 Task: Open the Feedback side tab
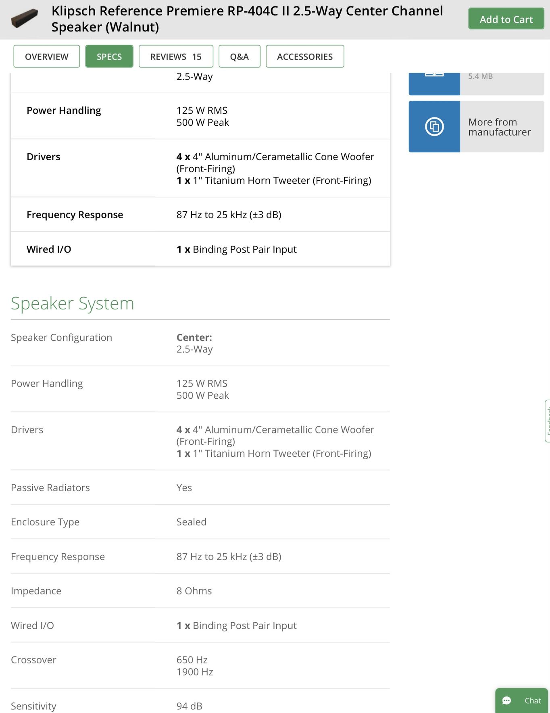[548, 421]
